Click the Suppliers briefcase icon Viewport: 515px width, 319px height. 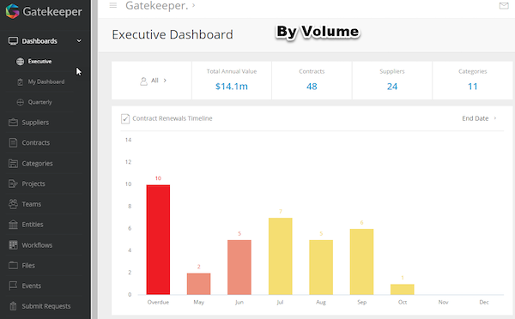[x=13, y=123]
